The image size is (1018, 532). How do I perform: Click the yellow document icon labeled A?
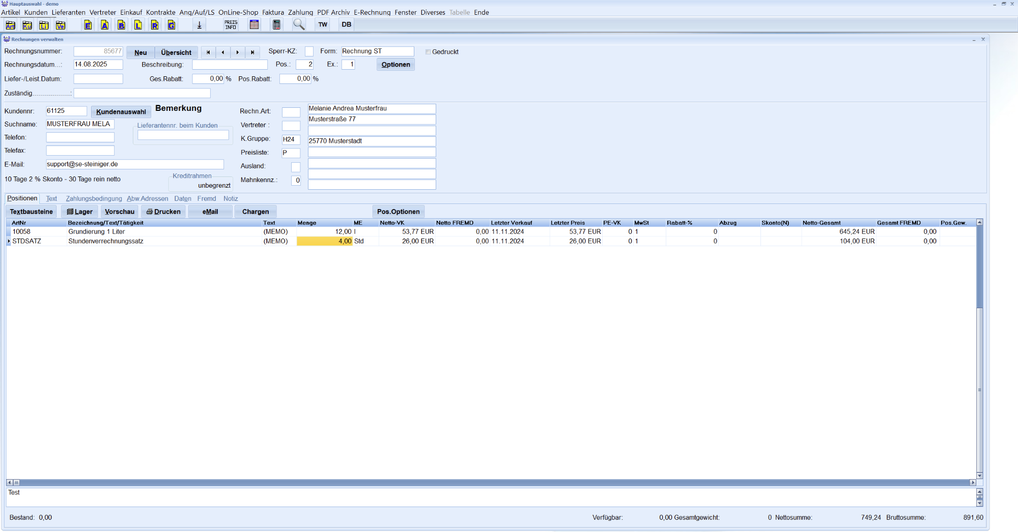click(x=105, y=25)
